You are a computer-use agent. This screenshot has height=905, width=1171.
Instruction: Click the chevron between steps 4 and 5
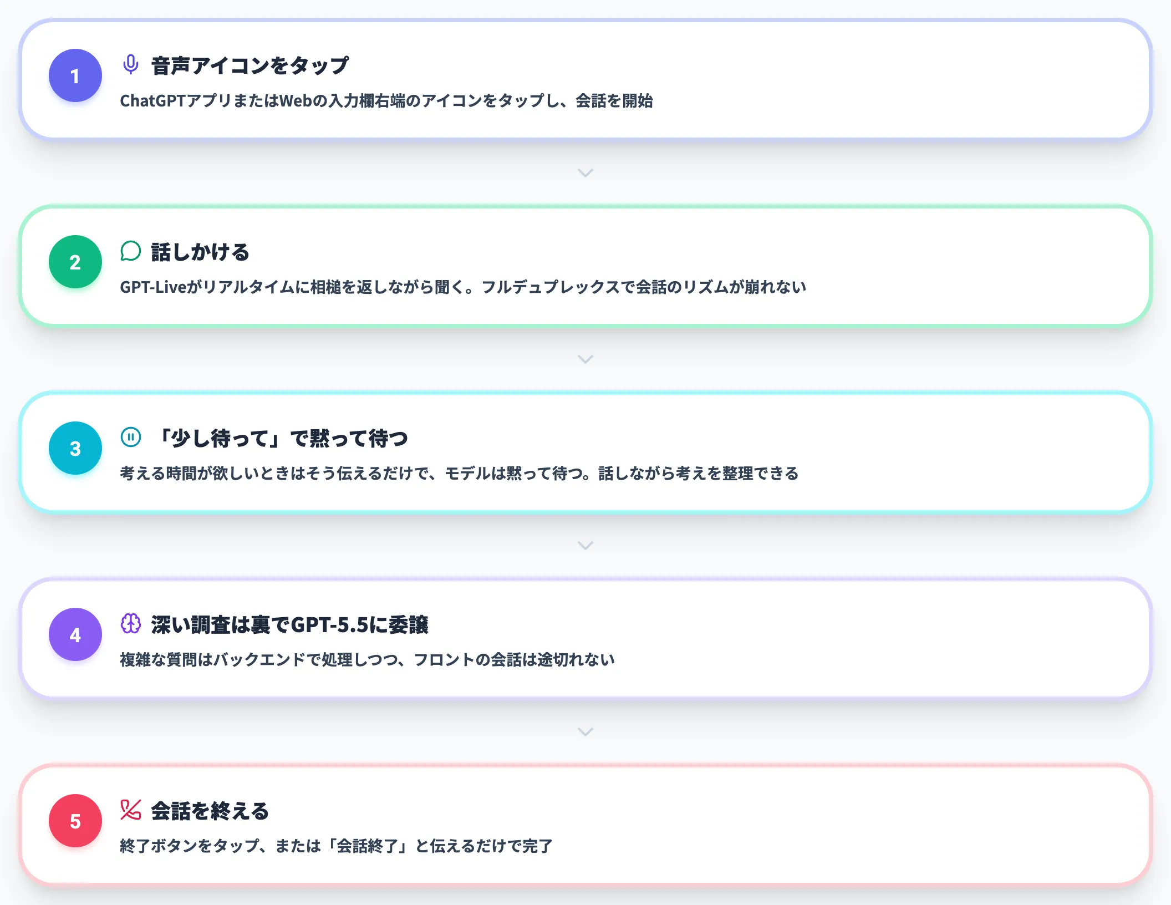click(585, 732)
